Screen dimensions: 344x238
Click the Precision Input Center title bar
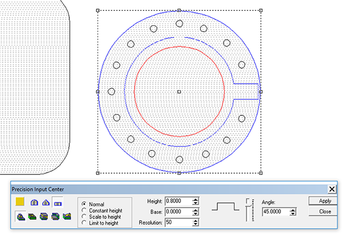tap(169, 189)
